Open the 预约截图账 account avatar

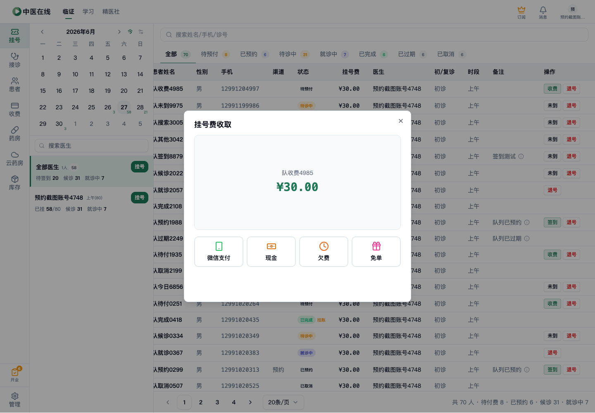point(573,12)
